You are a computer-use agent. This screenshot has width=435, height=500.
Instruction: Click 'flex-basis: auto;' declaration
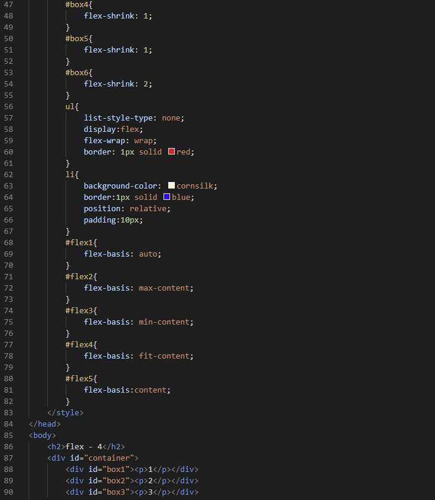click(122, 254)
